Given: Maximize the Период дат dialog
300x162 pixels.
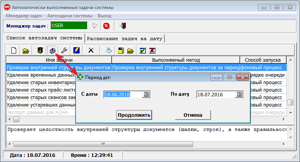Looking at the screenshot, I should [229, 77].
